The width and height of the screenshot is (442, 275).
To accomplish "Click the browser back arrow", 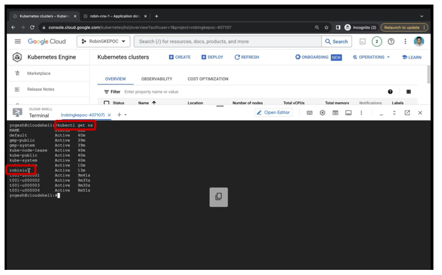I will coord(13,27).
